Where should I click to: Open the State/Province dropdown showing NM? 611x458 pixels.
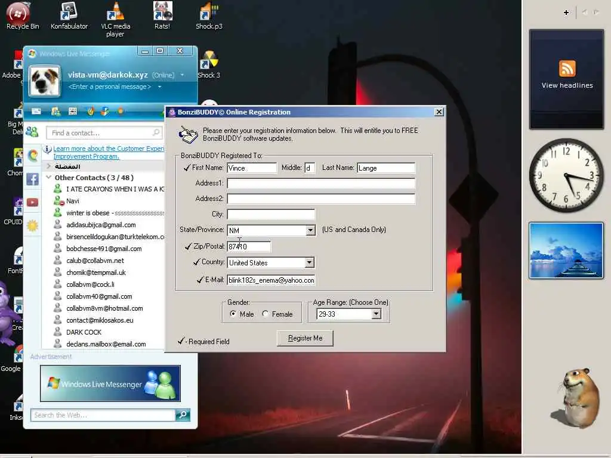[x=310, y=231]
